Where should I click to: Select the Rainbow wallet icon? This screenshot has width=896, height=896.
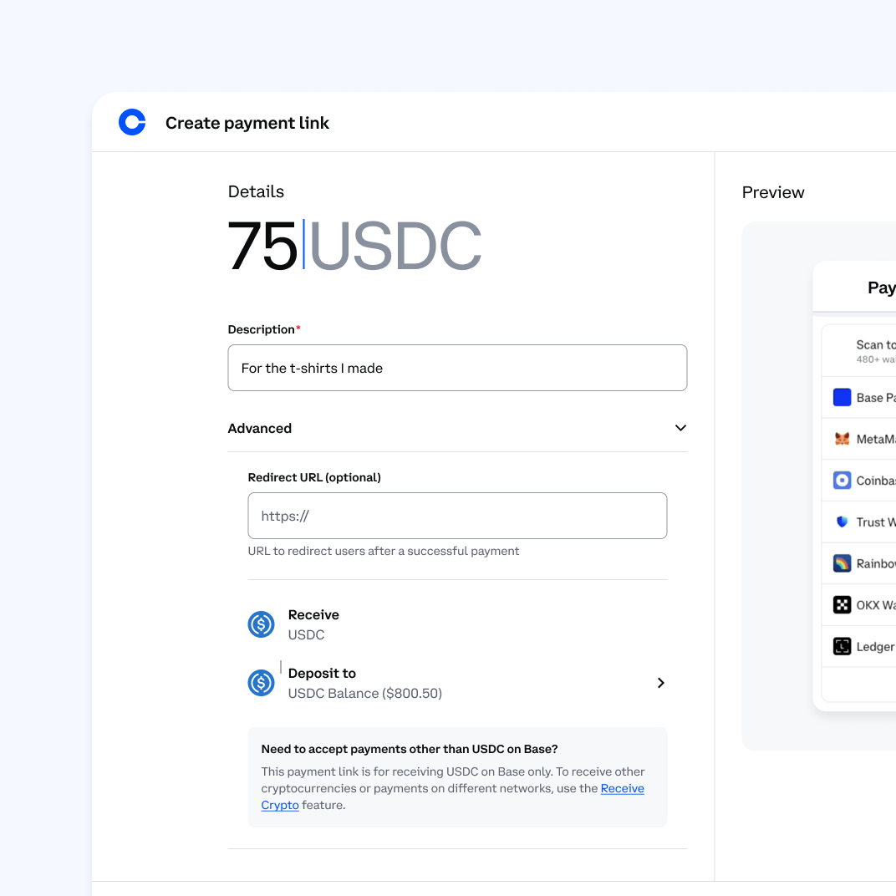tap(842, 563)
